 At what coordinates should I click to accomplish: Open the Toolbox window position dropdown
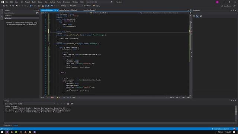coord(34,10)
